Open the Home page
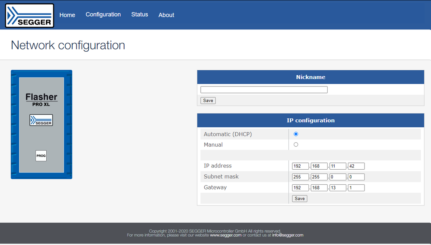The height and width of the screenshot is (245, 431). point(67,15)
